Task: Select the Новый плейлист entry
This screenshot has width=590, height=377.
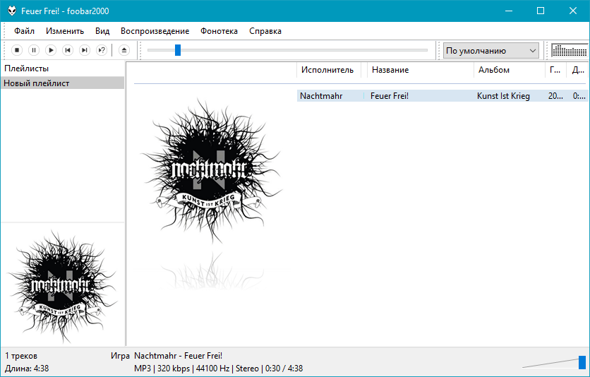Action: tap(37, 83)
